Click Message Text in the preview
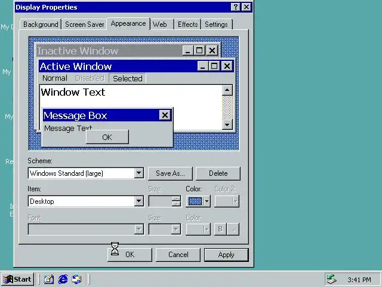Screen dimensions: 382x287 (68, 128)
